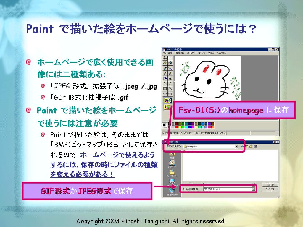Click underlined text 'ホームページで使えるよう'
Screen dimensions: 303x227
point(117,155)
